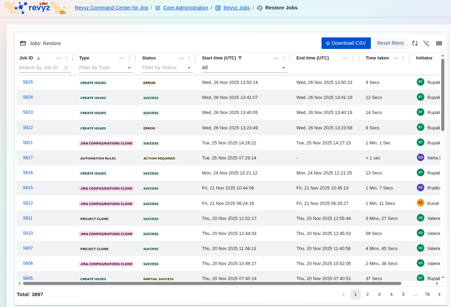Jump to page 78 in pagination

coord(427,294)
